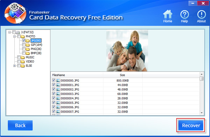Click the Back button
This screenshot has height=137, width=210.
pos(20,125)
